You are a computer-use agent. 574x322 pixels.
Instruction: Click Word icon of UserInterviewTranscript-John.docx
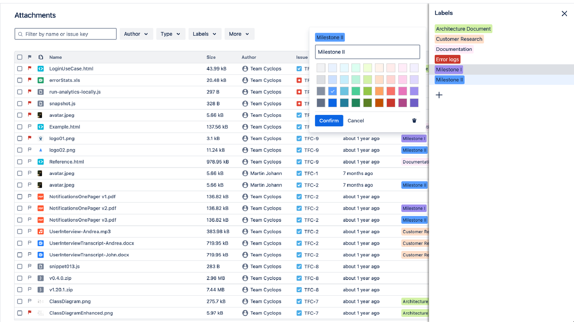(x=41, y=255)
